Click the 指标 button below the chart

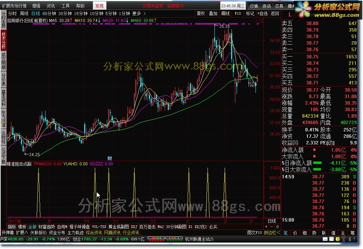12,227
